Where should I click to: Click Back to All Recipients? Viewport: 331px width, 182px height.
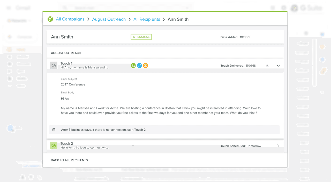[x=69, y=160]
